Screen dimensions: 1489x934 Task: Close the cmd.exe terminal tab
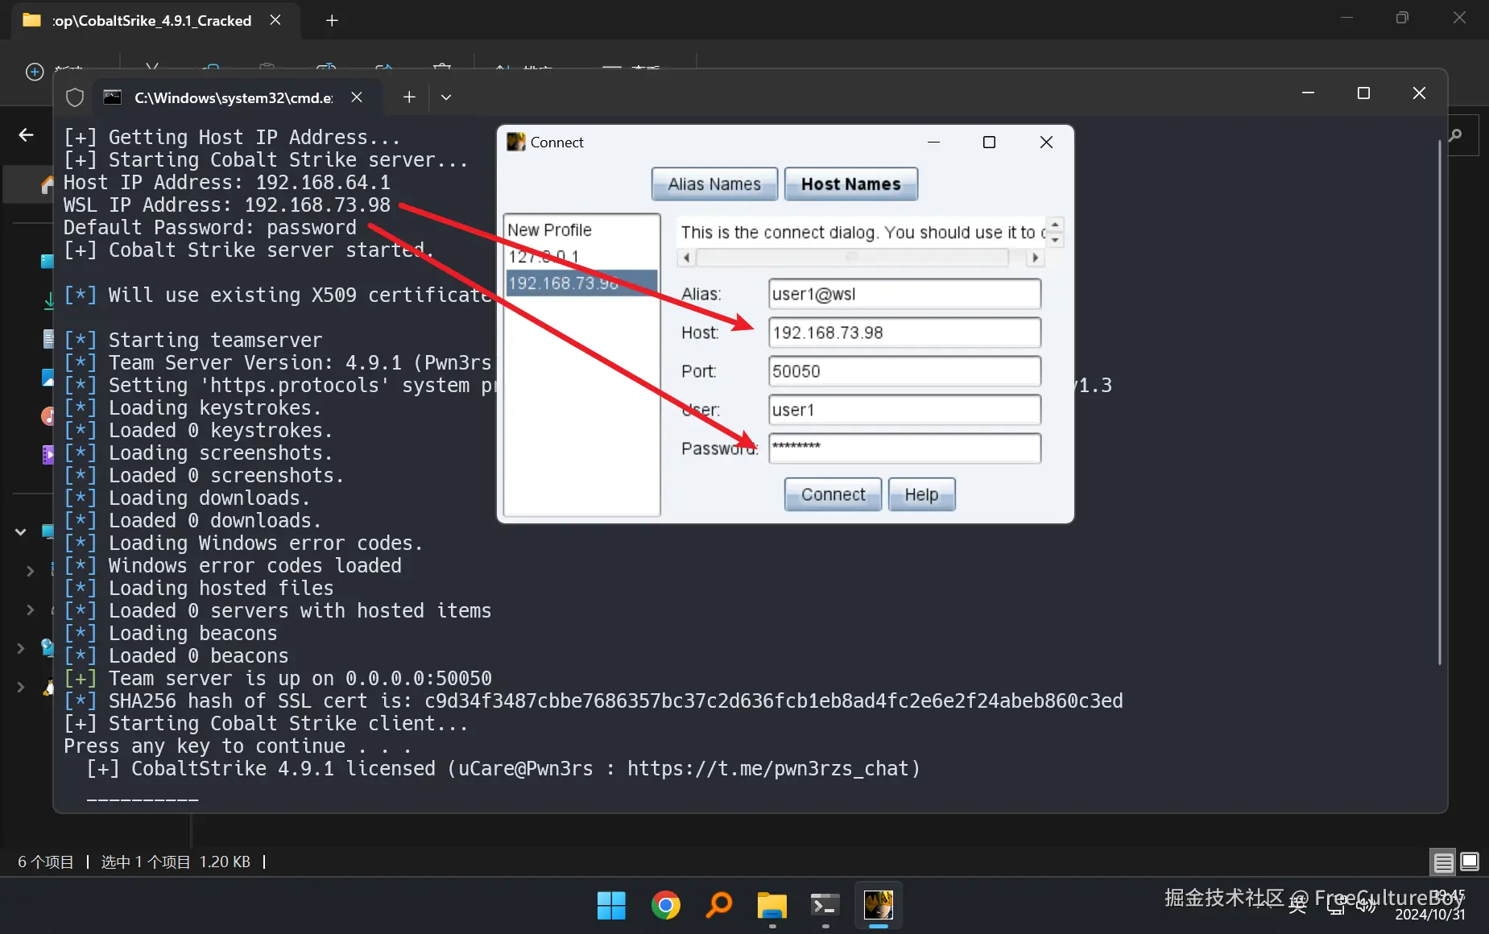357,97
